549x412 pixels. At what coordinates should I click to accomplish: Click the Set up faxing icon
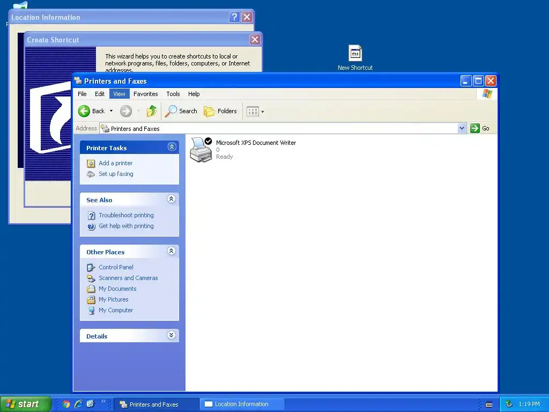point(91,174)
